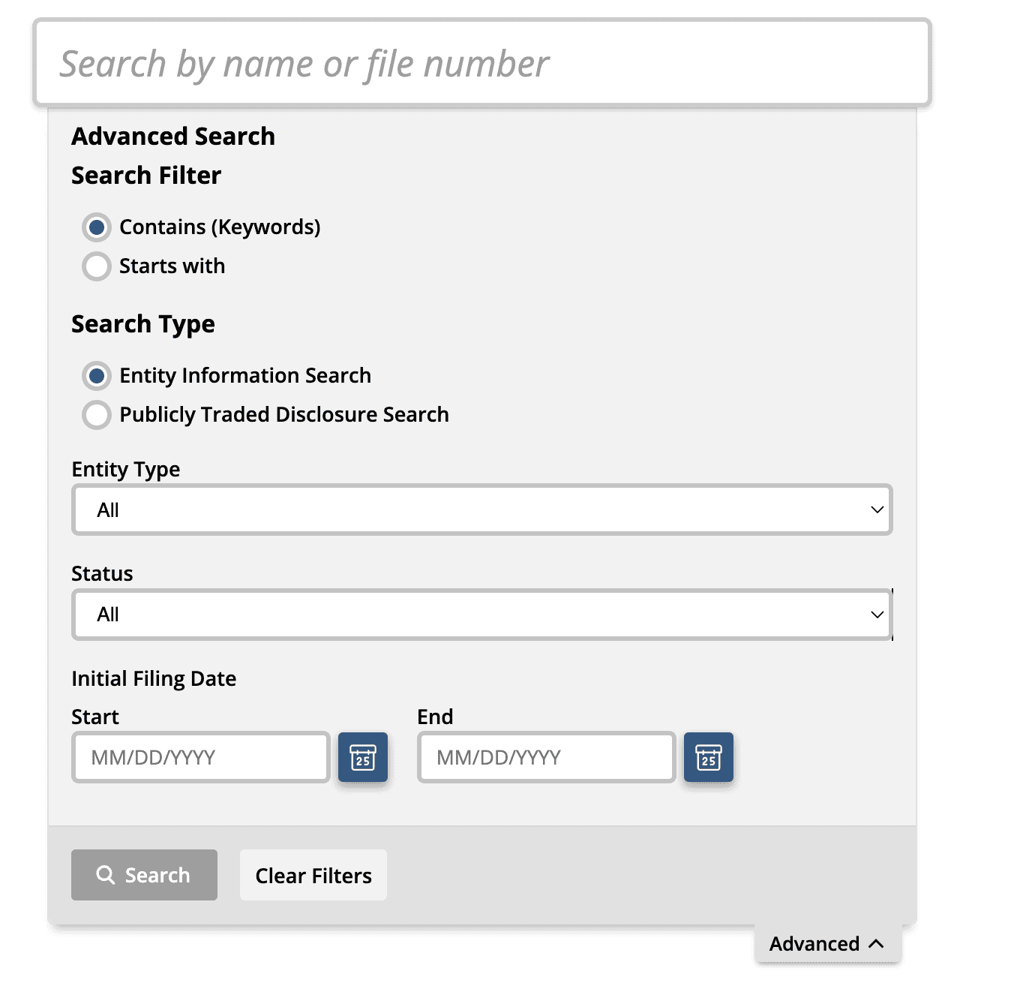Click the Starts with label text
The height and width of the screenshot is (1007, 1026).
click(172, 266)
